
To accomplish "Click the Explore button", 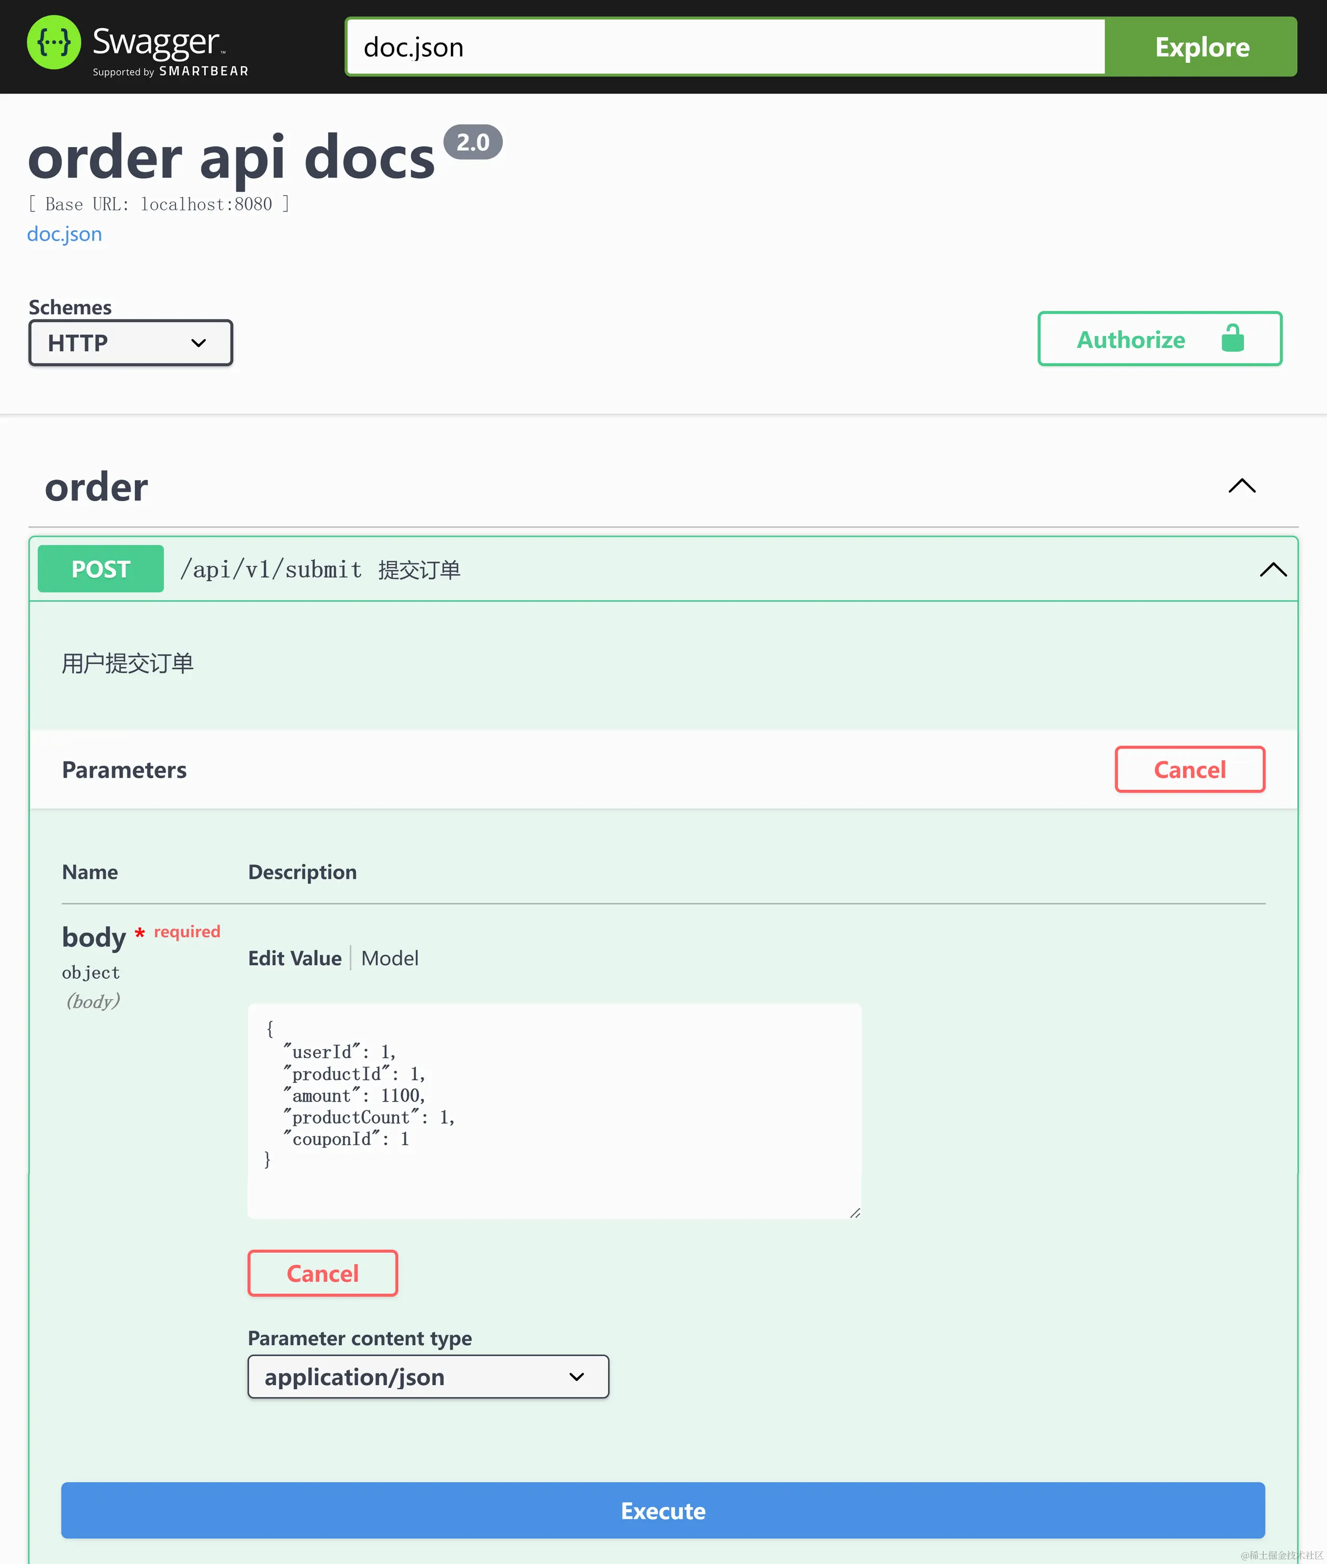I will tap(1202, 47).
